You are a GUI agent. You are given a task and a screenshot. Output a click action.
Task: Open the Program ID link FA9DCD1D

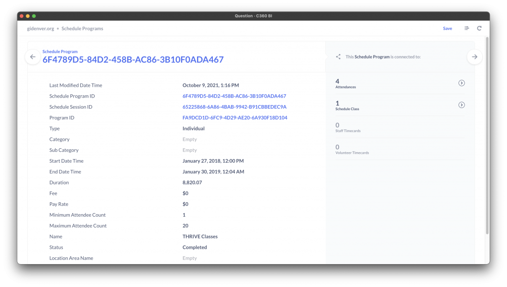click(x=235, y=118)
